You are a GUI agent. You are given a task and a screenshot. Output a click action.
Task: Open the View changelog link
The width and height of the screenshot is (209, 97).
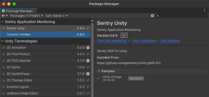pyautogui.click(x=144, y=41)
